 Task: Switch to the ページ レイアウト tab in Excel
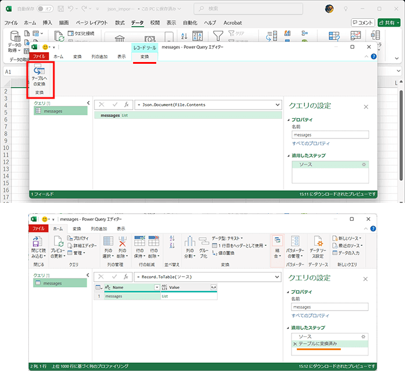[91, 23]
